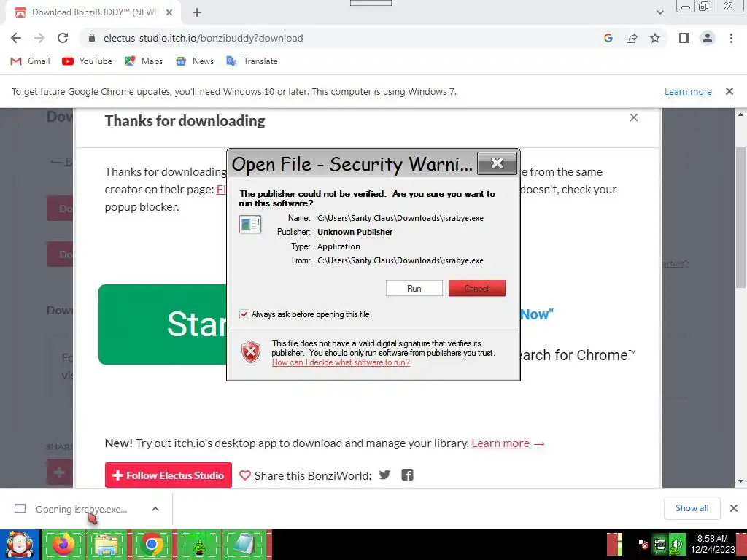This screenshot has width=747, height=560.
Task: Click Run in the Security Warning dialog
Action: point(414,288)
